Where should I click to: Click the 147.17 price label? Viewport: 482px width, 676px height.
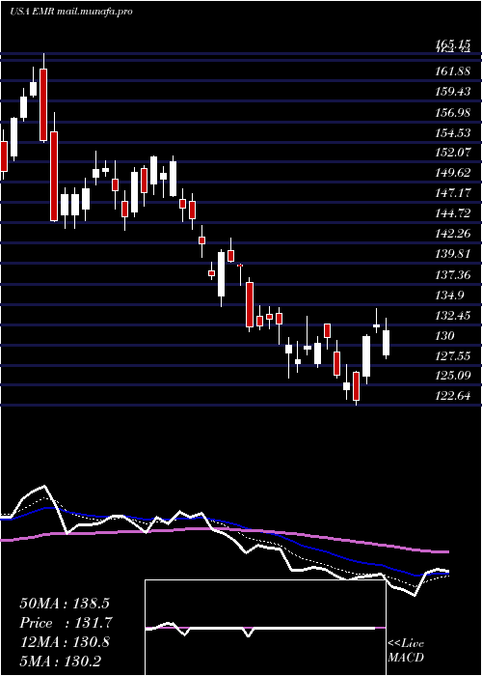[x=452, y=193]
